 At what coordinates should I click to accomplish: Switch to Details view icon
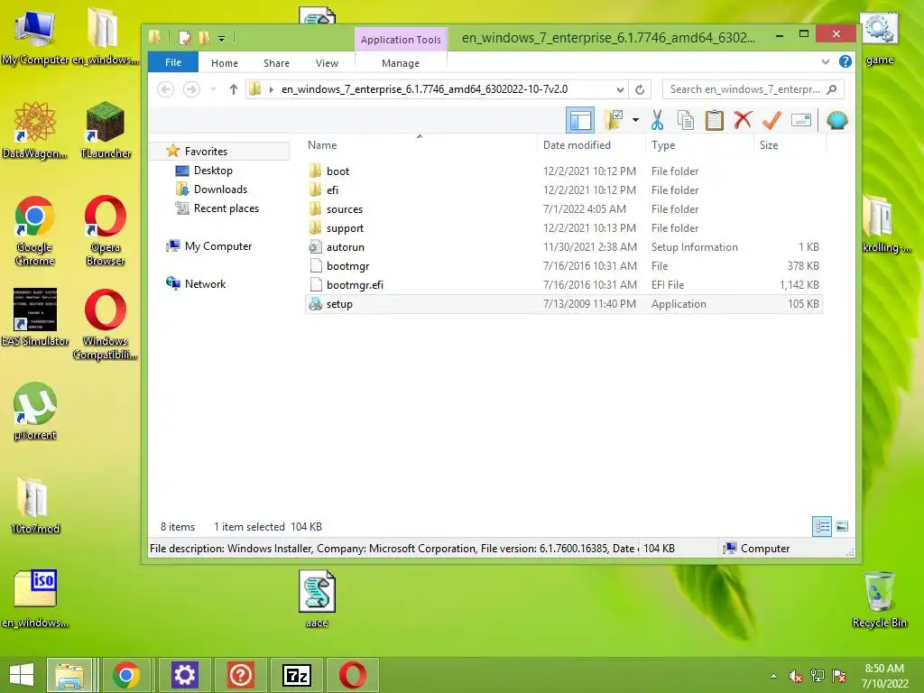(x=822, y=526)
